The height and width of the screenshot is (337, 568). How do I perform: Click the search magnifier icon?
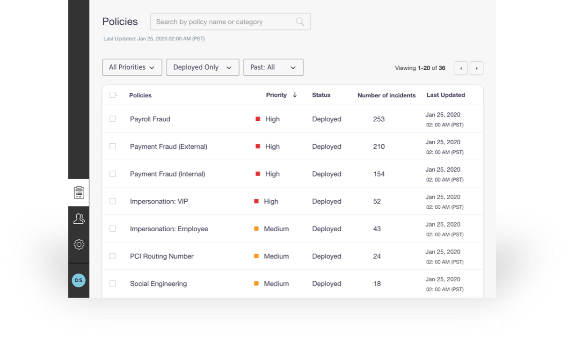pos(300,22)
